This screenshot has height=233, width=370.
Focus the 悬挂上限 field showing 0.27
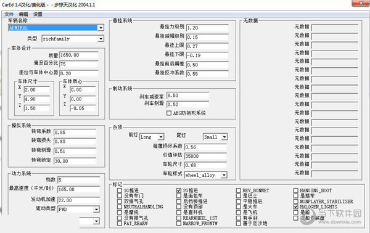(x=207, y=46)
